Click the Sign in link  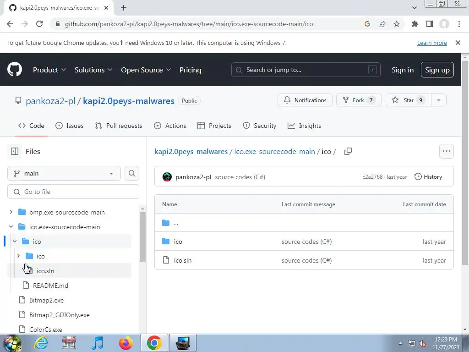click(403, 70)
